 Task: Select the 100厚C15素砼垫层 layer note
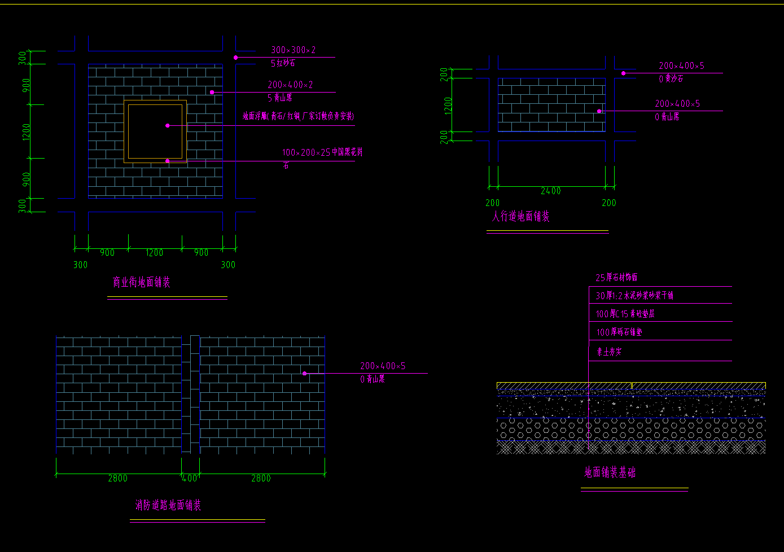pyautogui.click(x=625, y=314)
